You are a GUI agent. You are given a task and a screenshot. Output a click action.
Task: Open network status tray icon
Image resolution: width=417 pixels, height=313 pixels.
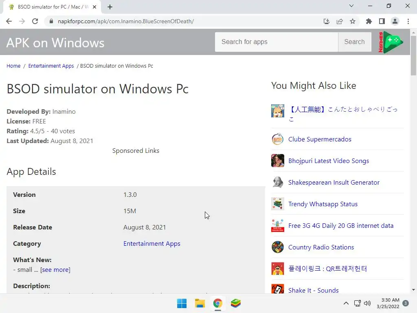point(358,303)
